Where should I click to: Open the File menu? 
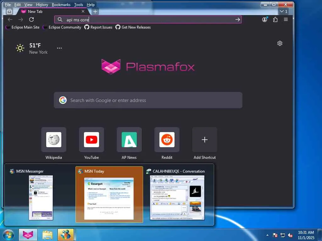click(8, 4)
